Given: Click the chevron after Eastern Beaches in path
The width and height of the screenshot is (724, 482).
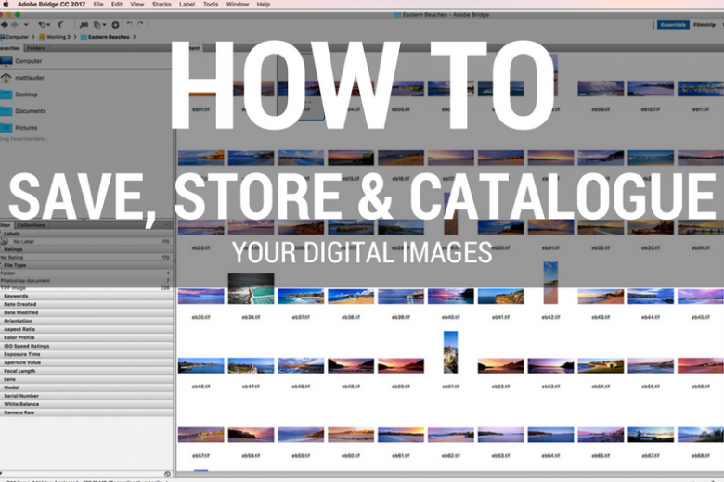Looking at the screenshot, I should tap(134, 37).
